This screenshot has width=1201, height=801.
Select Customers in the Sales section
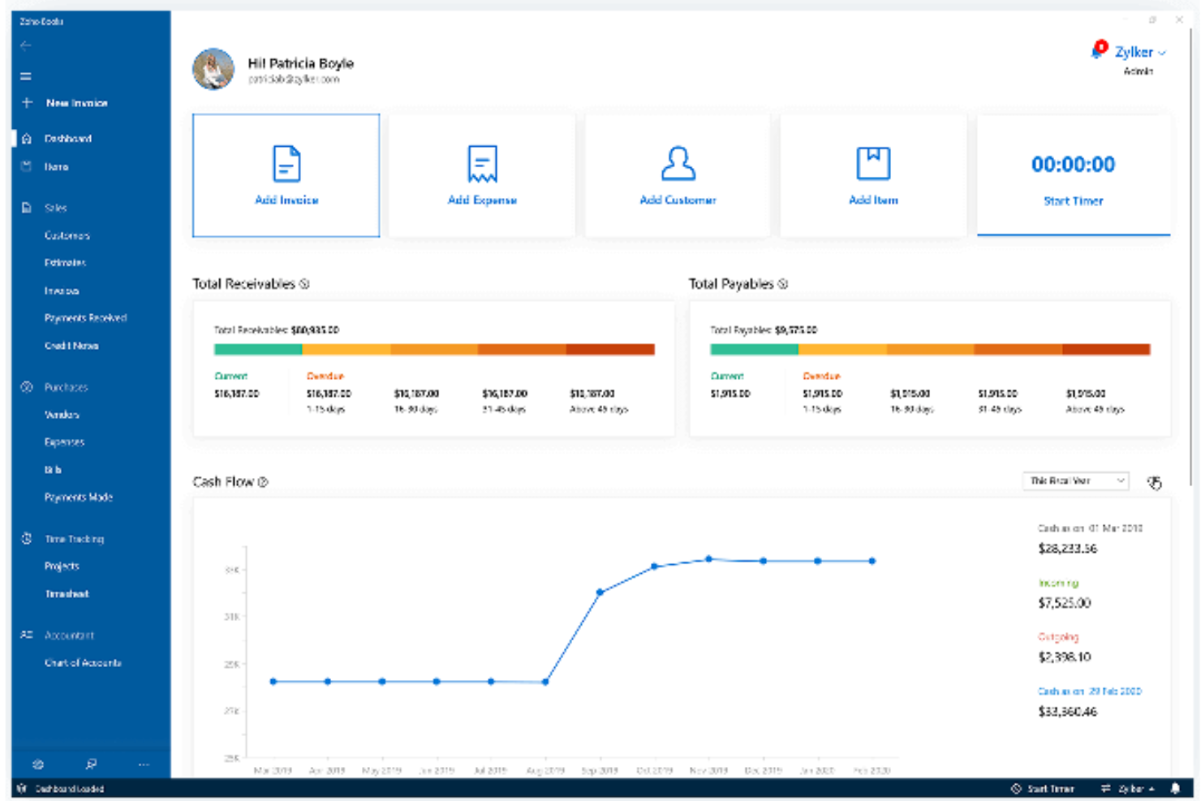point(67,235)
